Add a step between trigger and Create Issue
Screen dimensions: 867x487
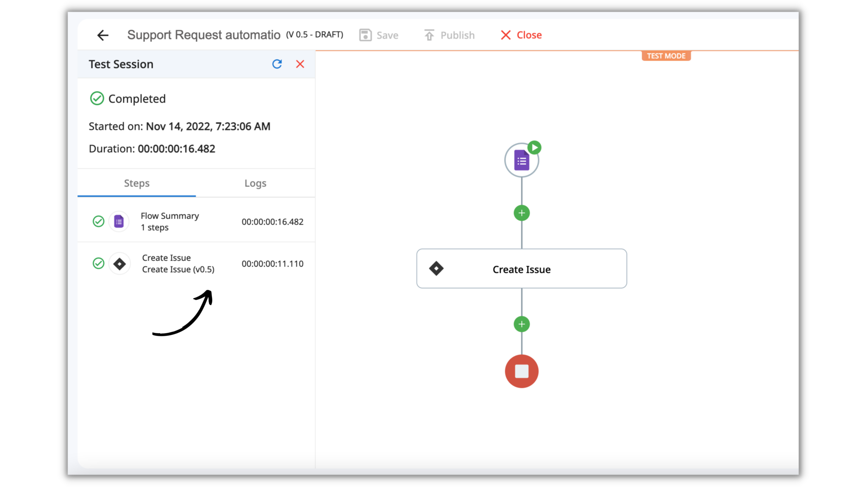[521, 213]
